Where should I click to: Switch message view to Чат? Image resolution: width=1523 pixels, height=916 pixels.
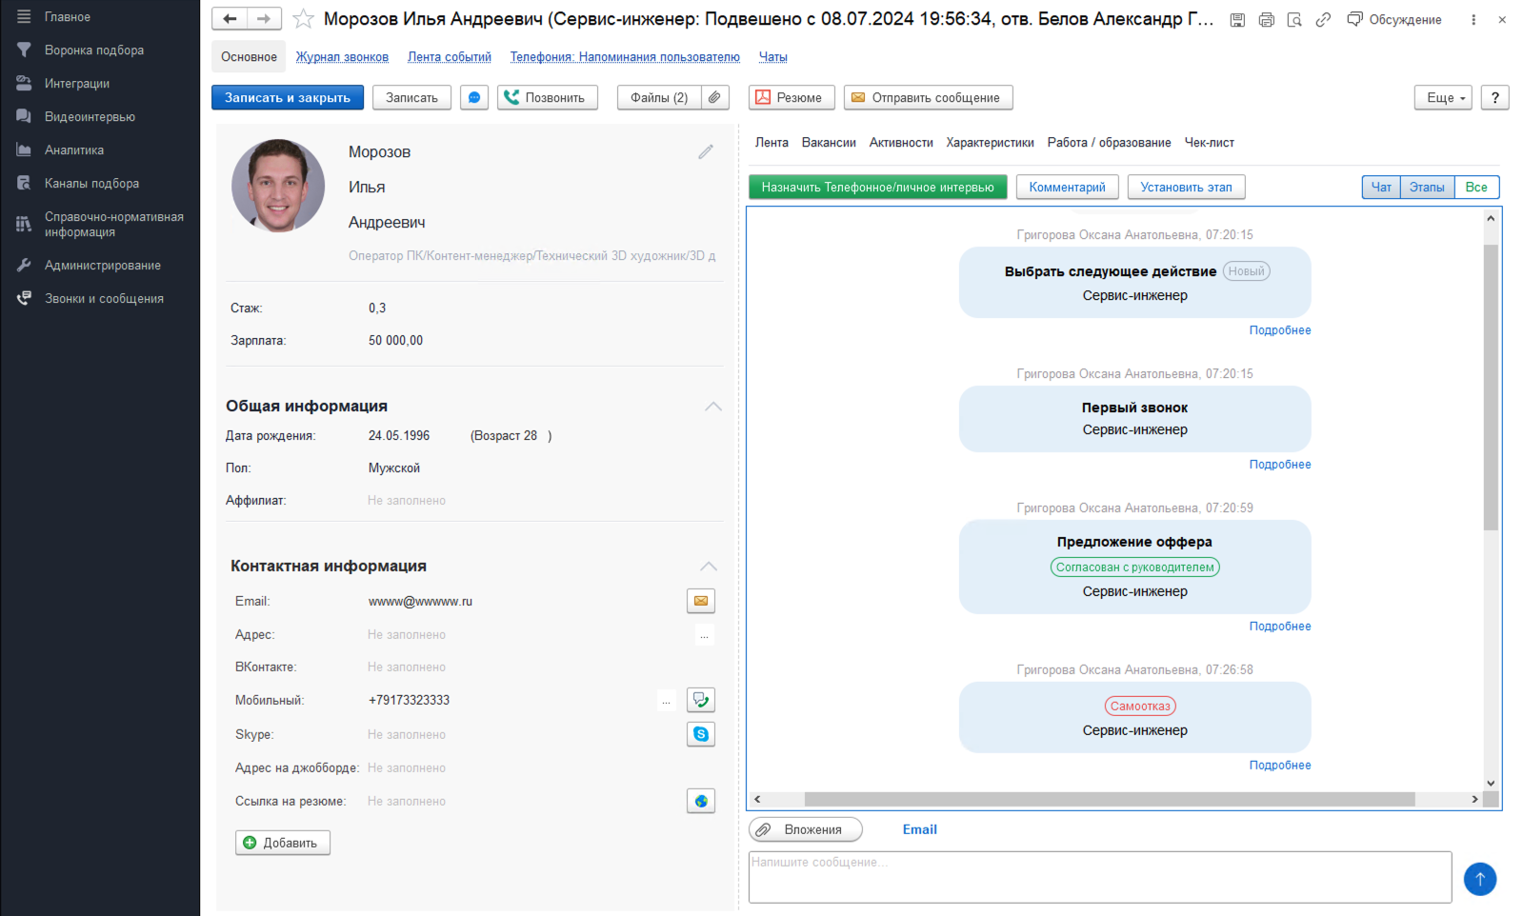1381,187
